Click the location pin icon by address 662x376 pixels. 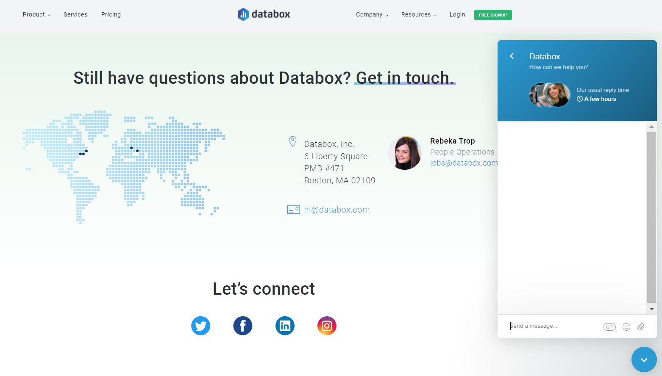[292, 142]
